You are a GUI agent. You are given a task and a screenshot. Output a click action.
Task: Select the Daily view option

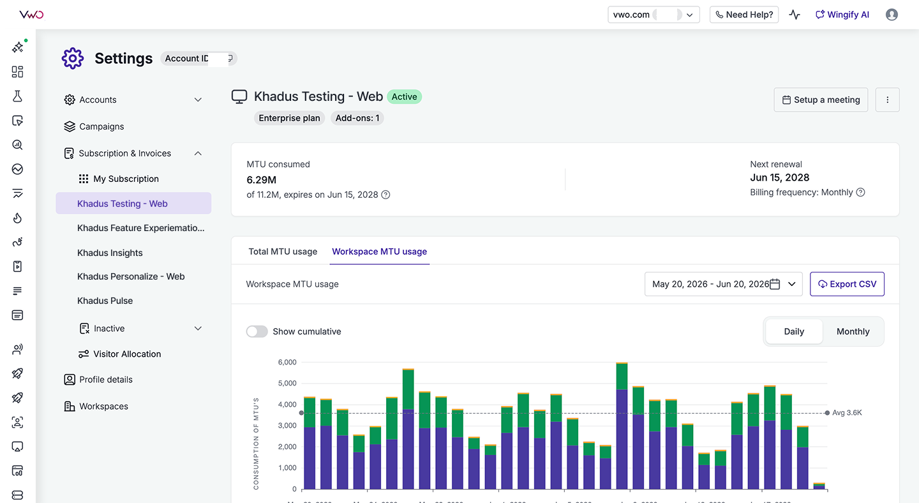(794, 331)
